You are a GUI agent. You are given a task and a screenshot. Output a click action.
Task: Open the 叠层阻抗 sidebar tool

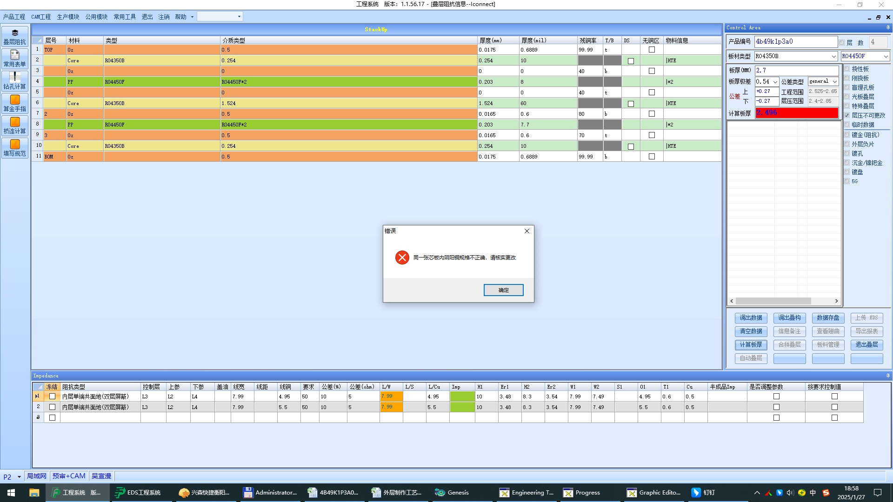point(15,36)
